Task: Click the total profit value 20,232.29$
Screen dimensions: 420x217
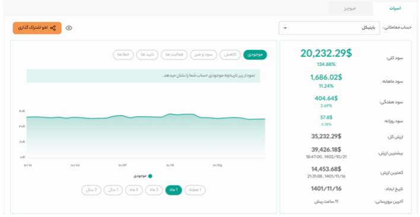Action: [x=326, y=53]
